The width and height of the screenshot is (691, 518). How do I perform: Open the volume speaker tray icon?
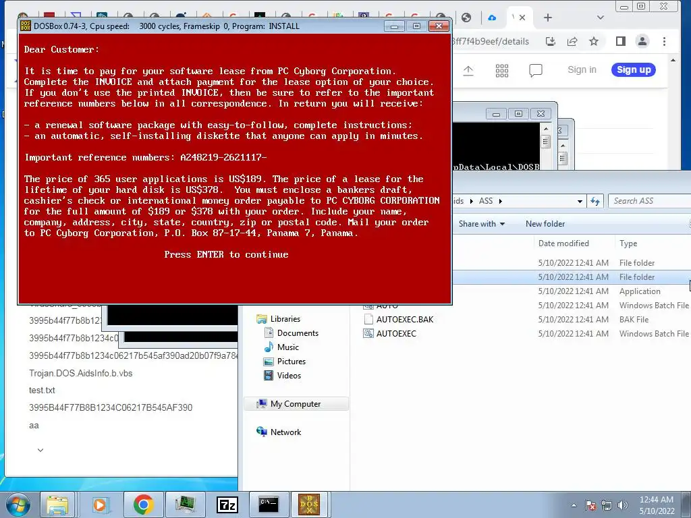coord(623,505)
